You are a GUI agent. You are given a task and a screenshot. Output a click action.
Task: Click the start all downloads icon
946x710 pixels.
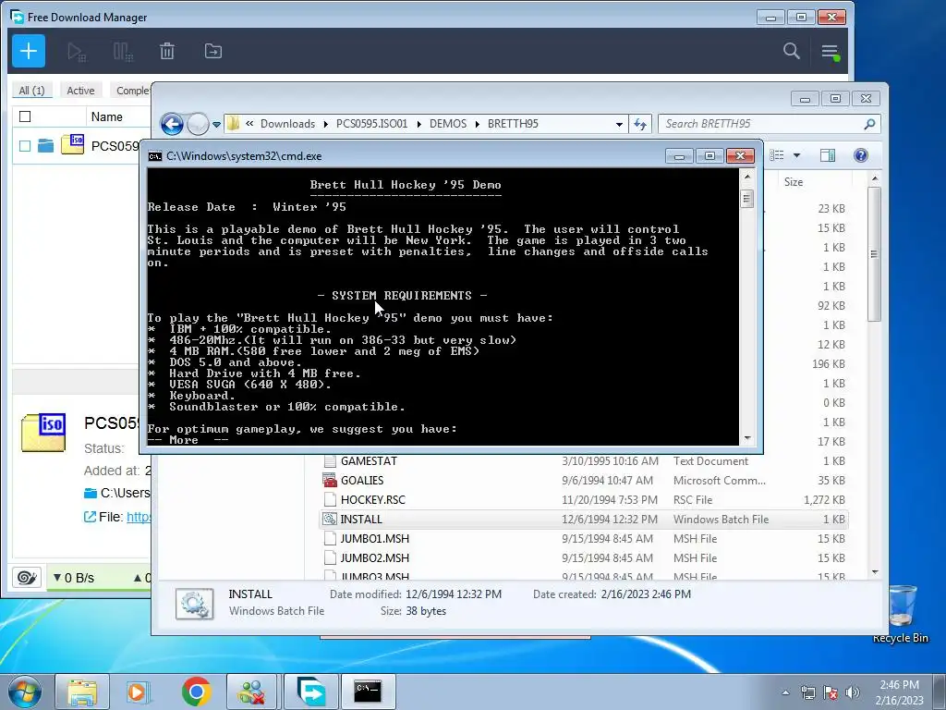click(76, 52)
